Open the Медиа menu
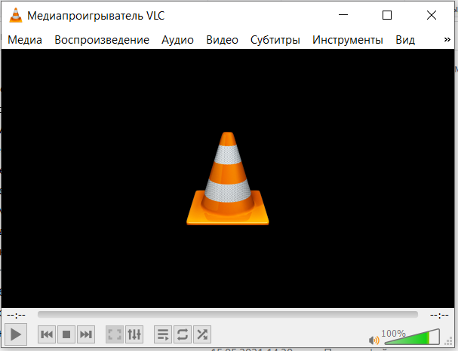Image resolution: width=458 pixels, height=351 pixels. pos(25,40)
